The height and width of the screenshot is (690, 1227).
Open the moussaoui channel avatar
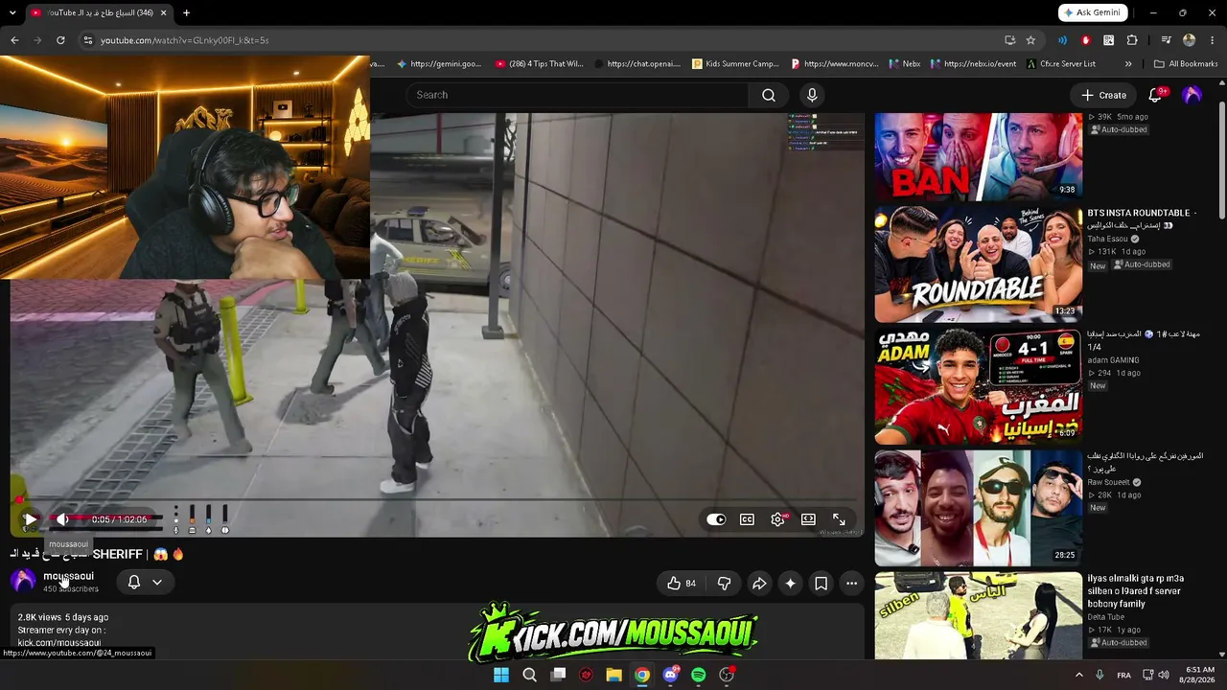(23, 581)
